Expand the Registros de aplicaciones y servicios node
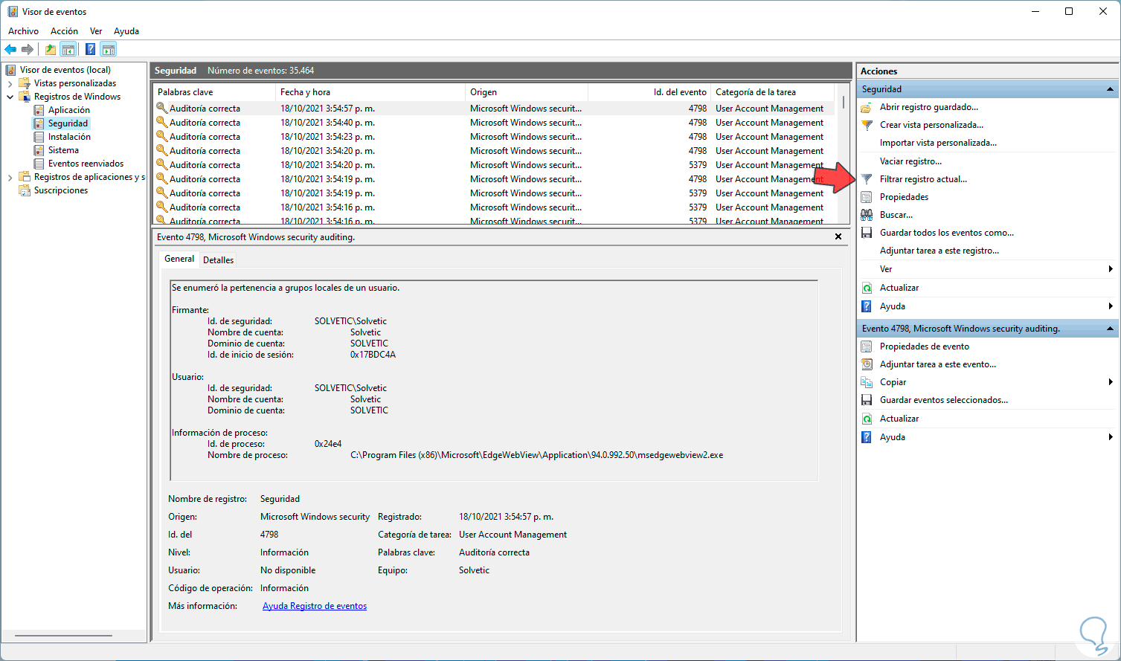The height and width of the screenshot is (661, 1121). coord(10,177)
